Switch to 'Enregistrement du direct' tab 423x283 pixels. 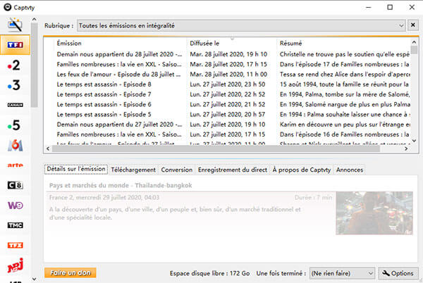[x=233, y=170]
